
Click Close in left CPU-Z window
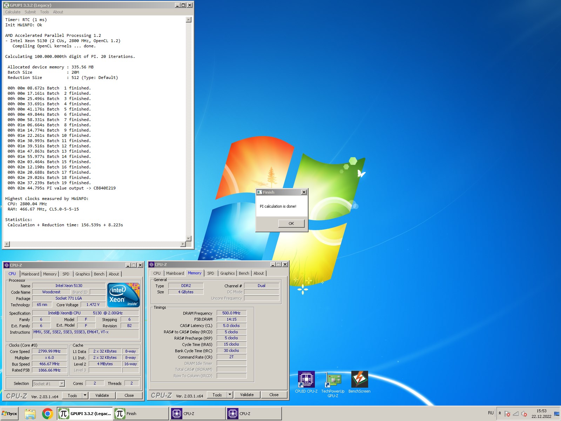(x=129, y=395)
